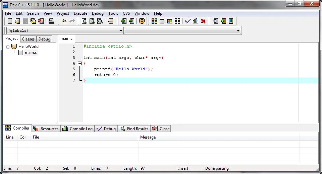This screenshot has height=174, width=322.
Task: Click the 'printf("Hello World");' code line
Action: [x=124, y=69]
